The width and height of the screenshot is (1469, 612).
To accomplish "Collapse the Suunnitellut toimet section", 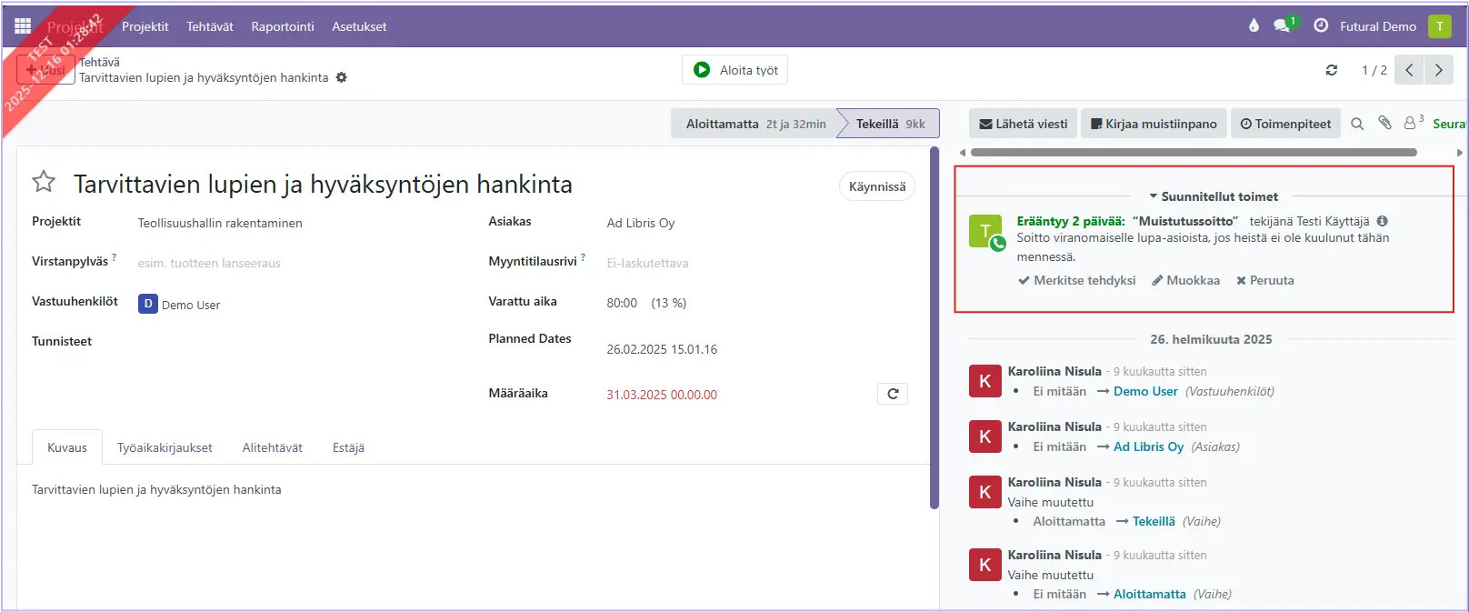I will pyautogui.click(x=1213, y=196).
